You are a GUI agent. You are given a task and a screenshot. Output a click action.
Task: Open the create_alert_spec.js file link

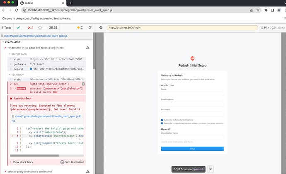pyautogui.click(x=36, y=36)
